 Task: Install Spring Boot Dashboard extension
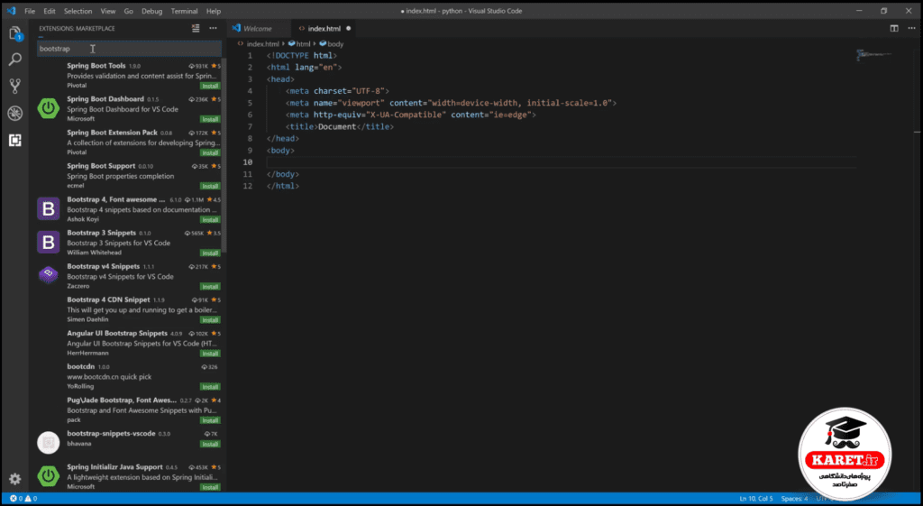[x=210, y=119]
